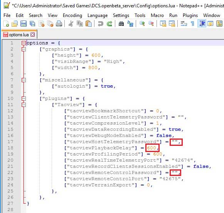224x213 pixels.
Task: Open the Search menu
Action: point(35,15)
